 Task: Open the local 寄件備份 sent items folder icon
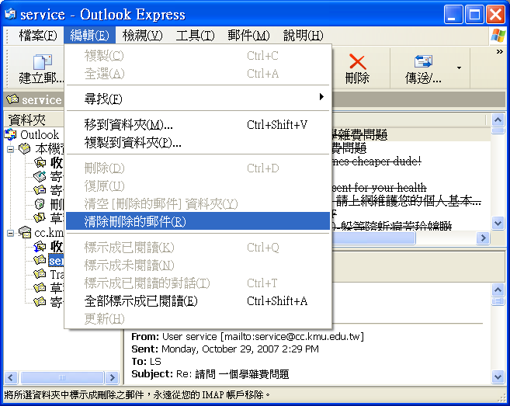click(x=40, y=190)
